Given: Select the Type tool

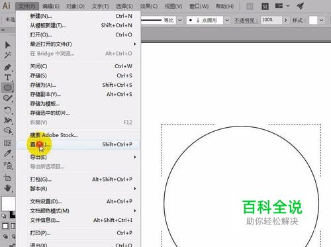Looking at the screenshot, I should [7, 77].
